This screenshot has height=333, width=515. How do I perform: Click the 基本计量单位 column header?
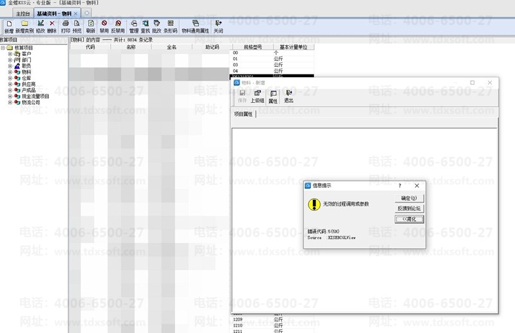click(294, 47)
